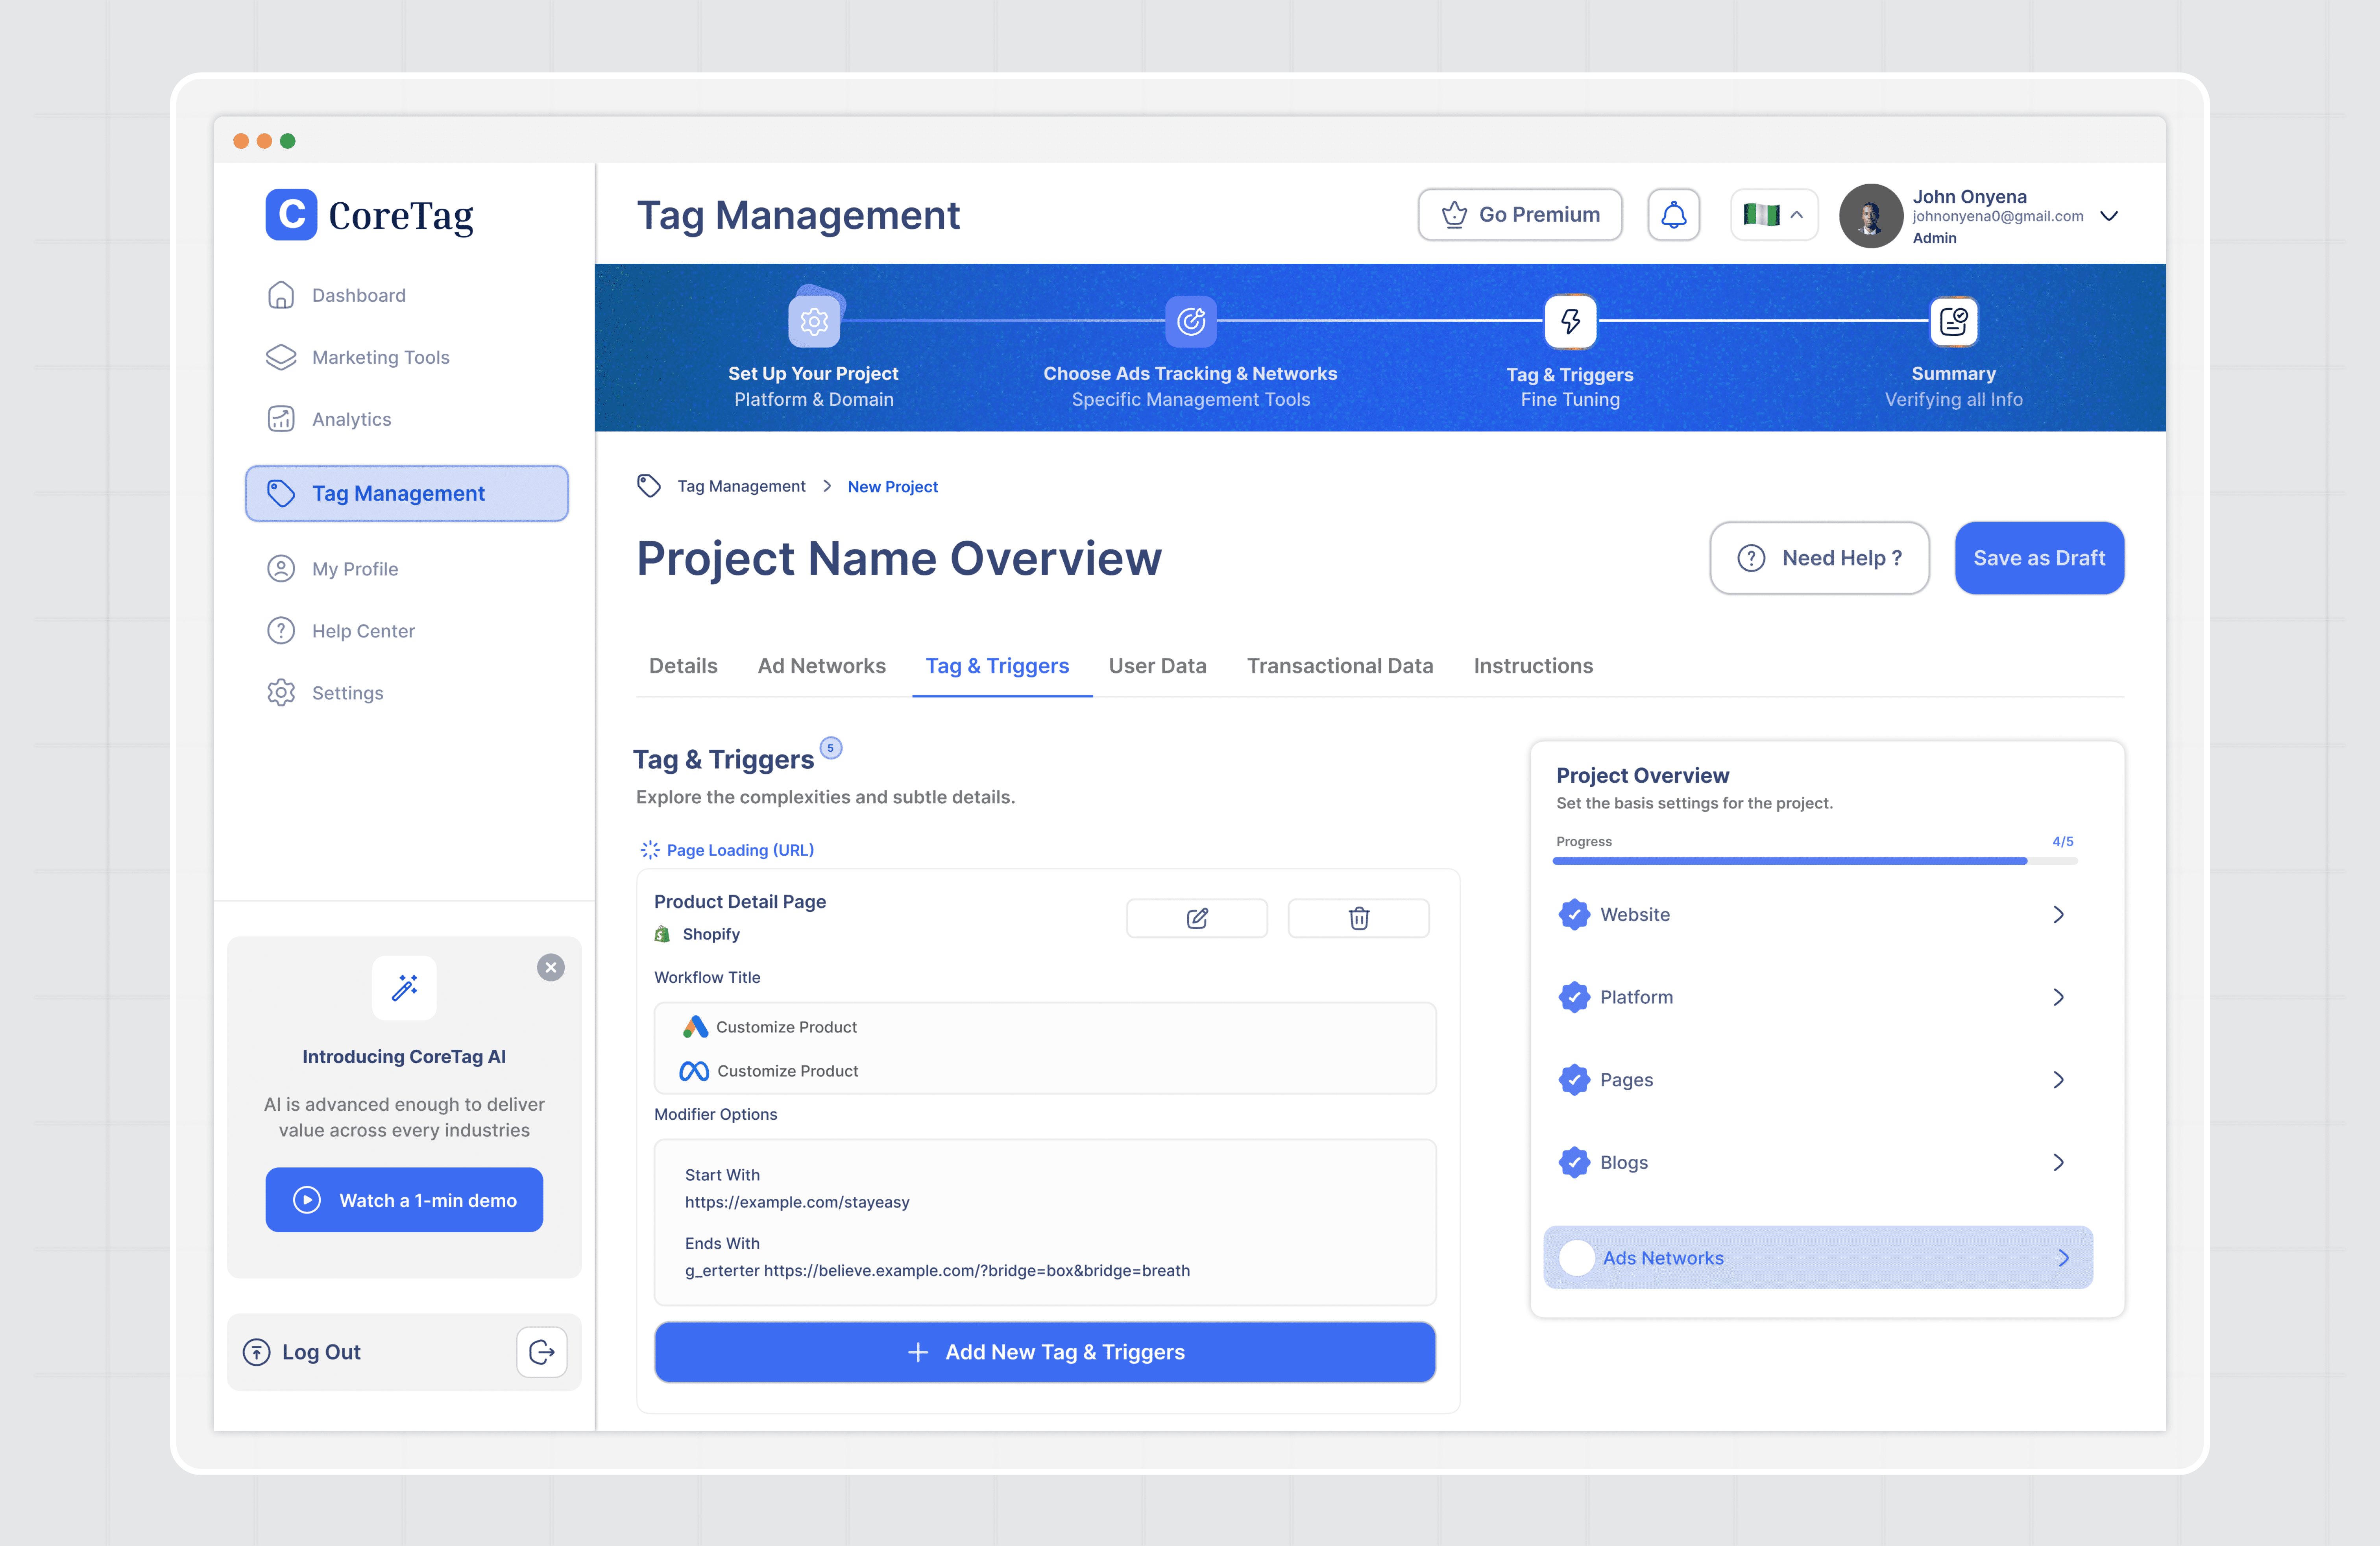Click the Ends With URL value
Image resolution: width=2380 pixels, height=1546 pixels.
[937, 1270]
